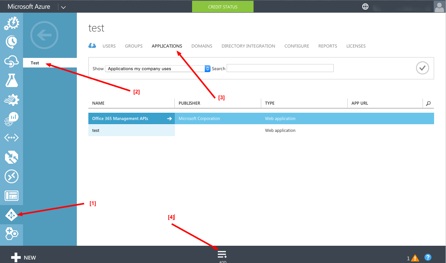View the warning notification icon
The height and width of the screenshot is (263, 446).
click(415, 258)
